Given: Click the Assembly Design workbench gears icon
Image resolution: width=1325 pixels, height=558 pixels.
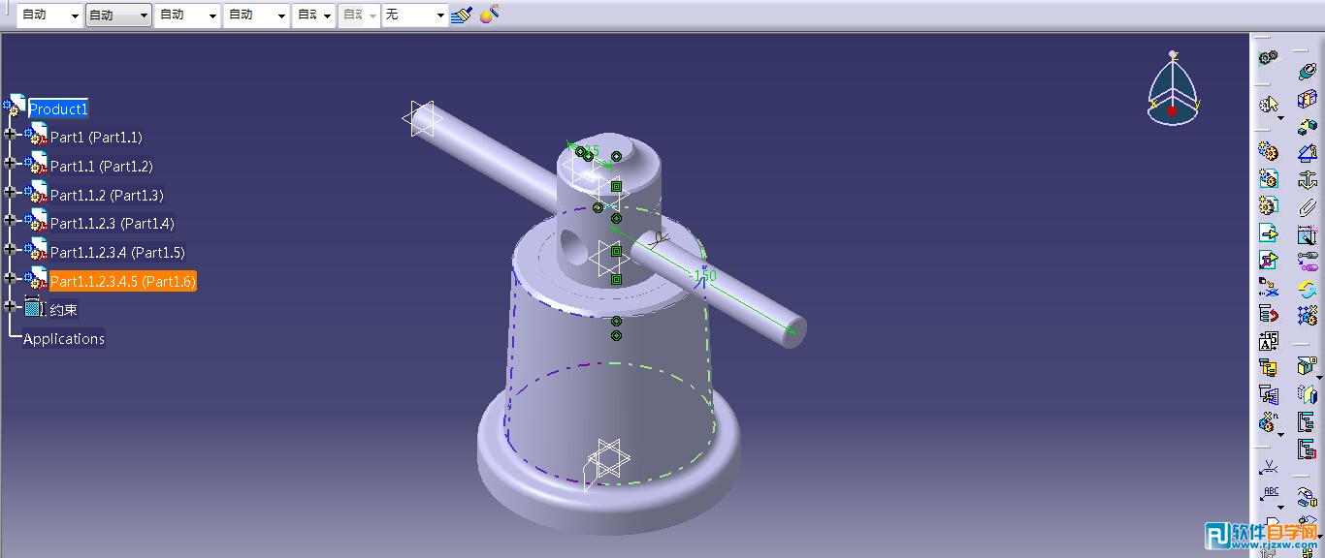Looking at the screenshot, I should coord(1268,58).
